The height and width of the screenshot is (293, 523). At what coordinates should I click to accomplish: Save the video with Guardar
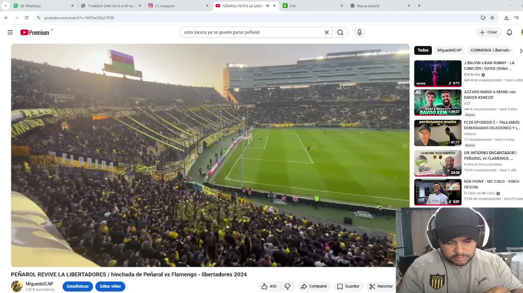(x=348, y=286)
